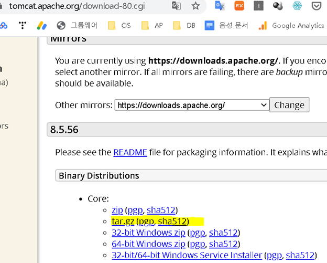The height and width of the screenshot is (263, 327).
Task: Open the teal hexagon web extension
Action: [297, 6]
